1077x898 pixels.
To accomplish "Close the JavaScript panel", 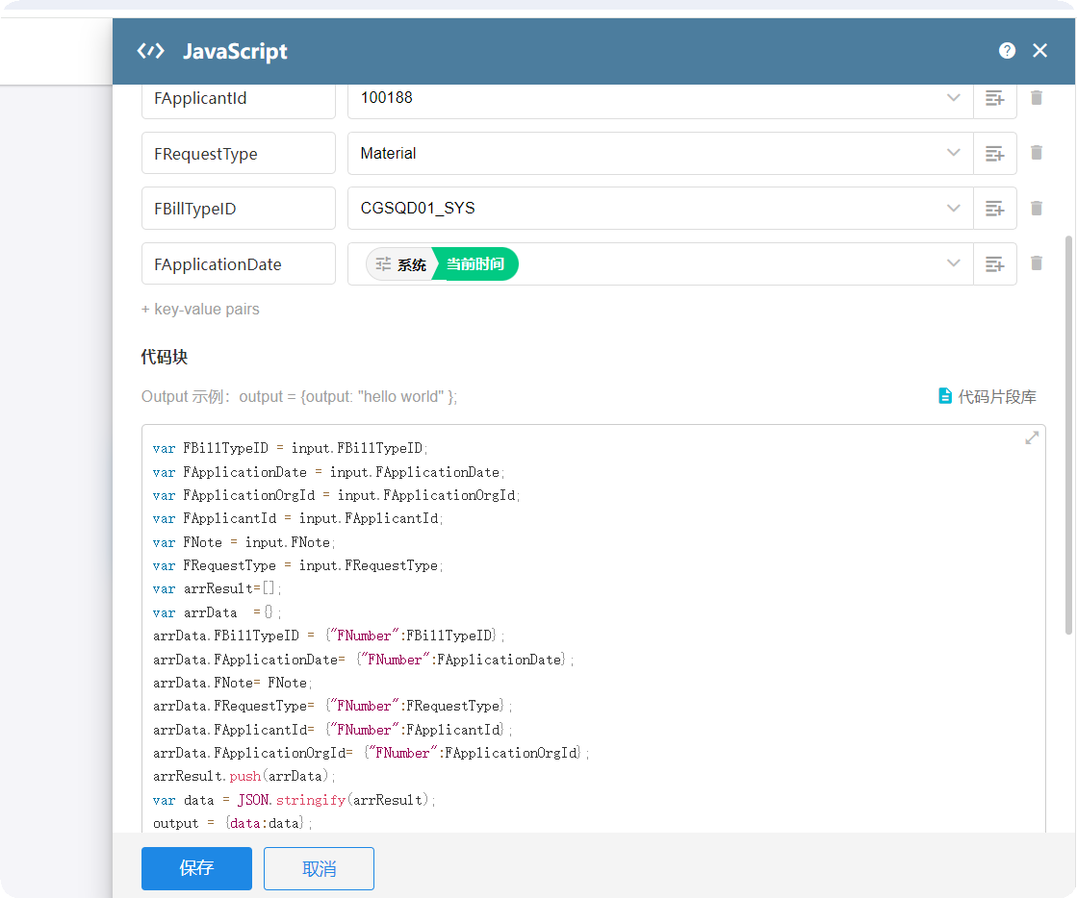I will pyautogui.click(x=1039, y=51).
